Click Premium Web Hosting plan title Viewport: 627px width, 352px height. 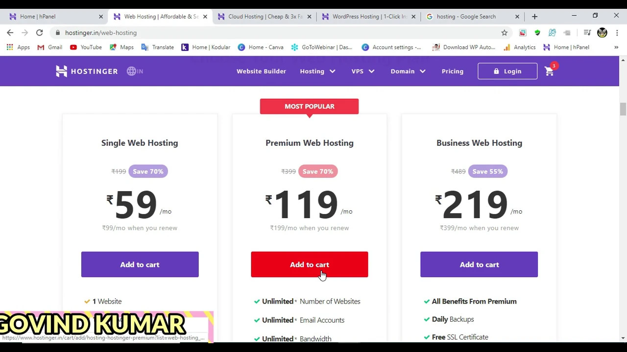pyautogui.click(x=310, y=143)
